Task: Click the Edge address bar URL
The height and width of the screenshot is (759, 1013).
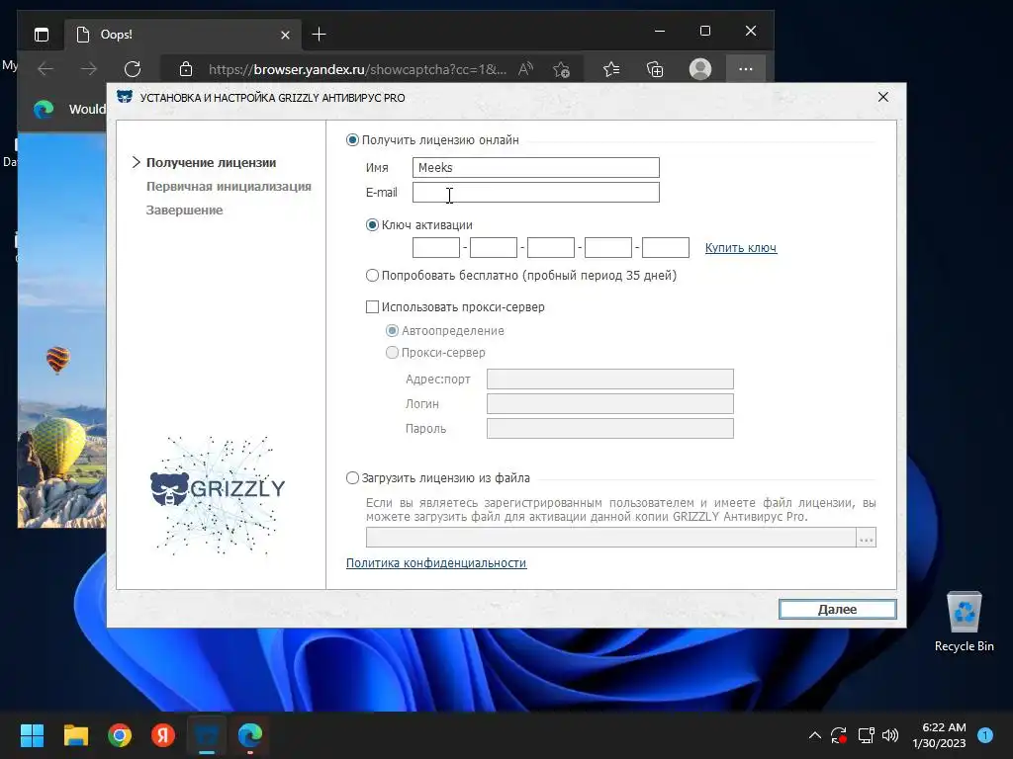Action: click(357, 69)
